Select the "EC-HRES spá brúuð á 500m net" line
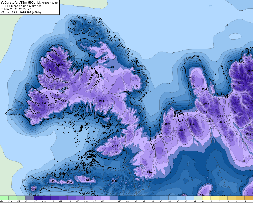 tap(21, 6)
